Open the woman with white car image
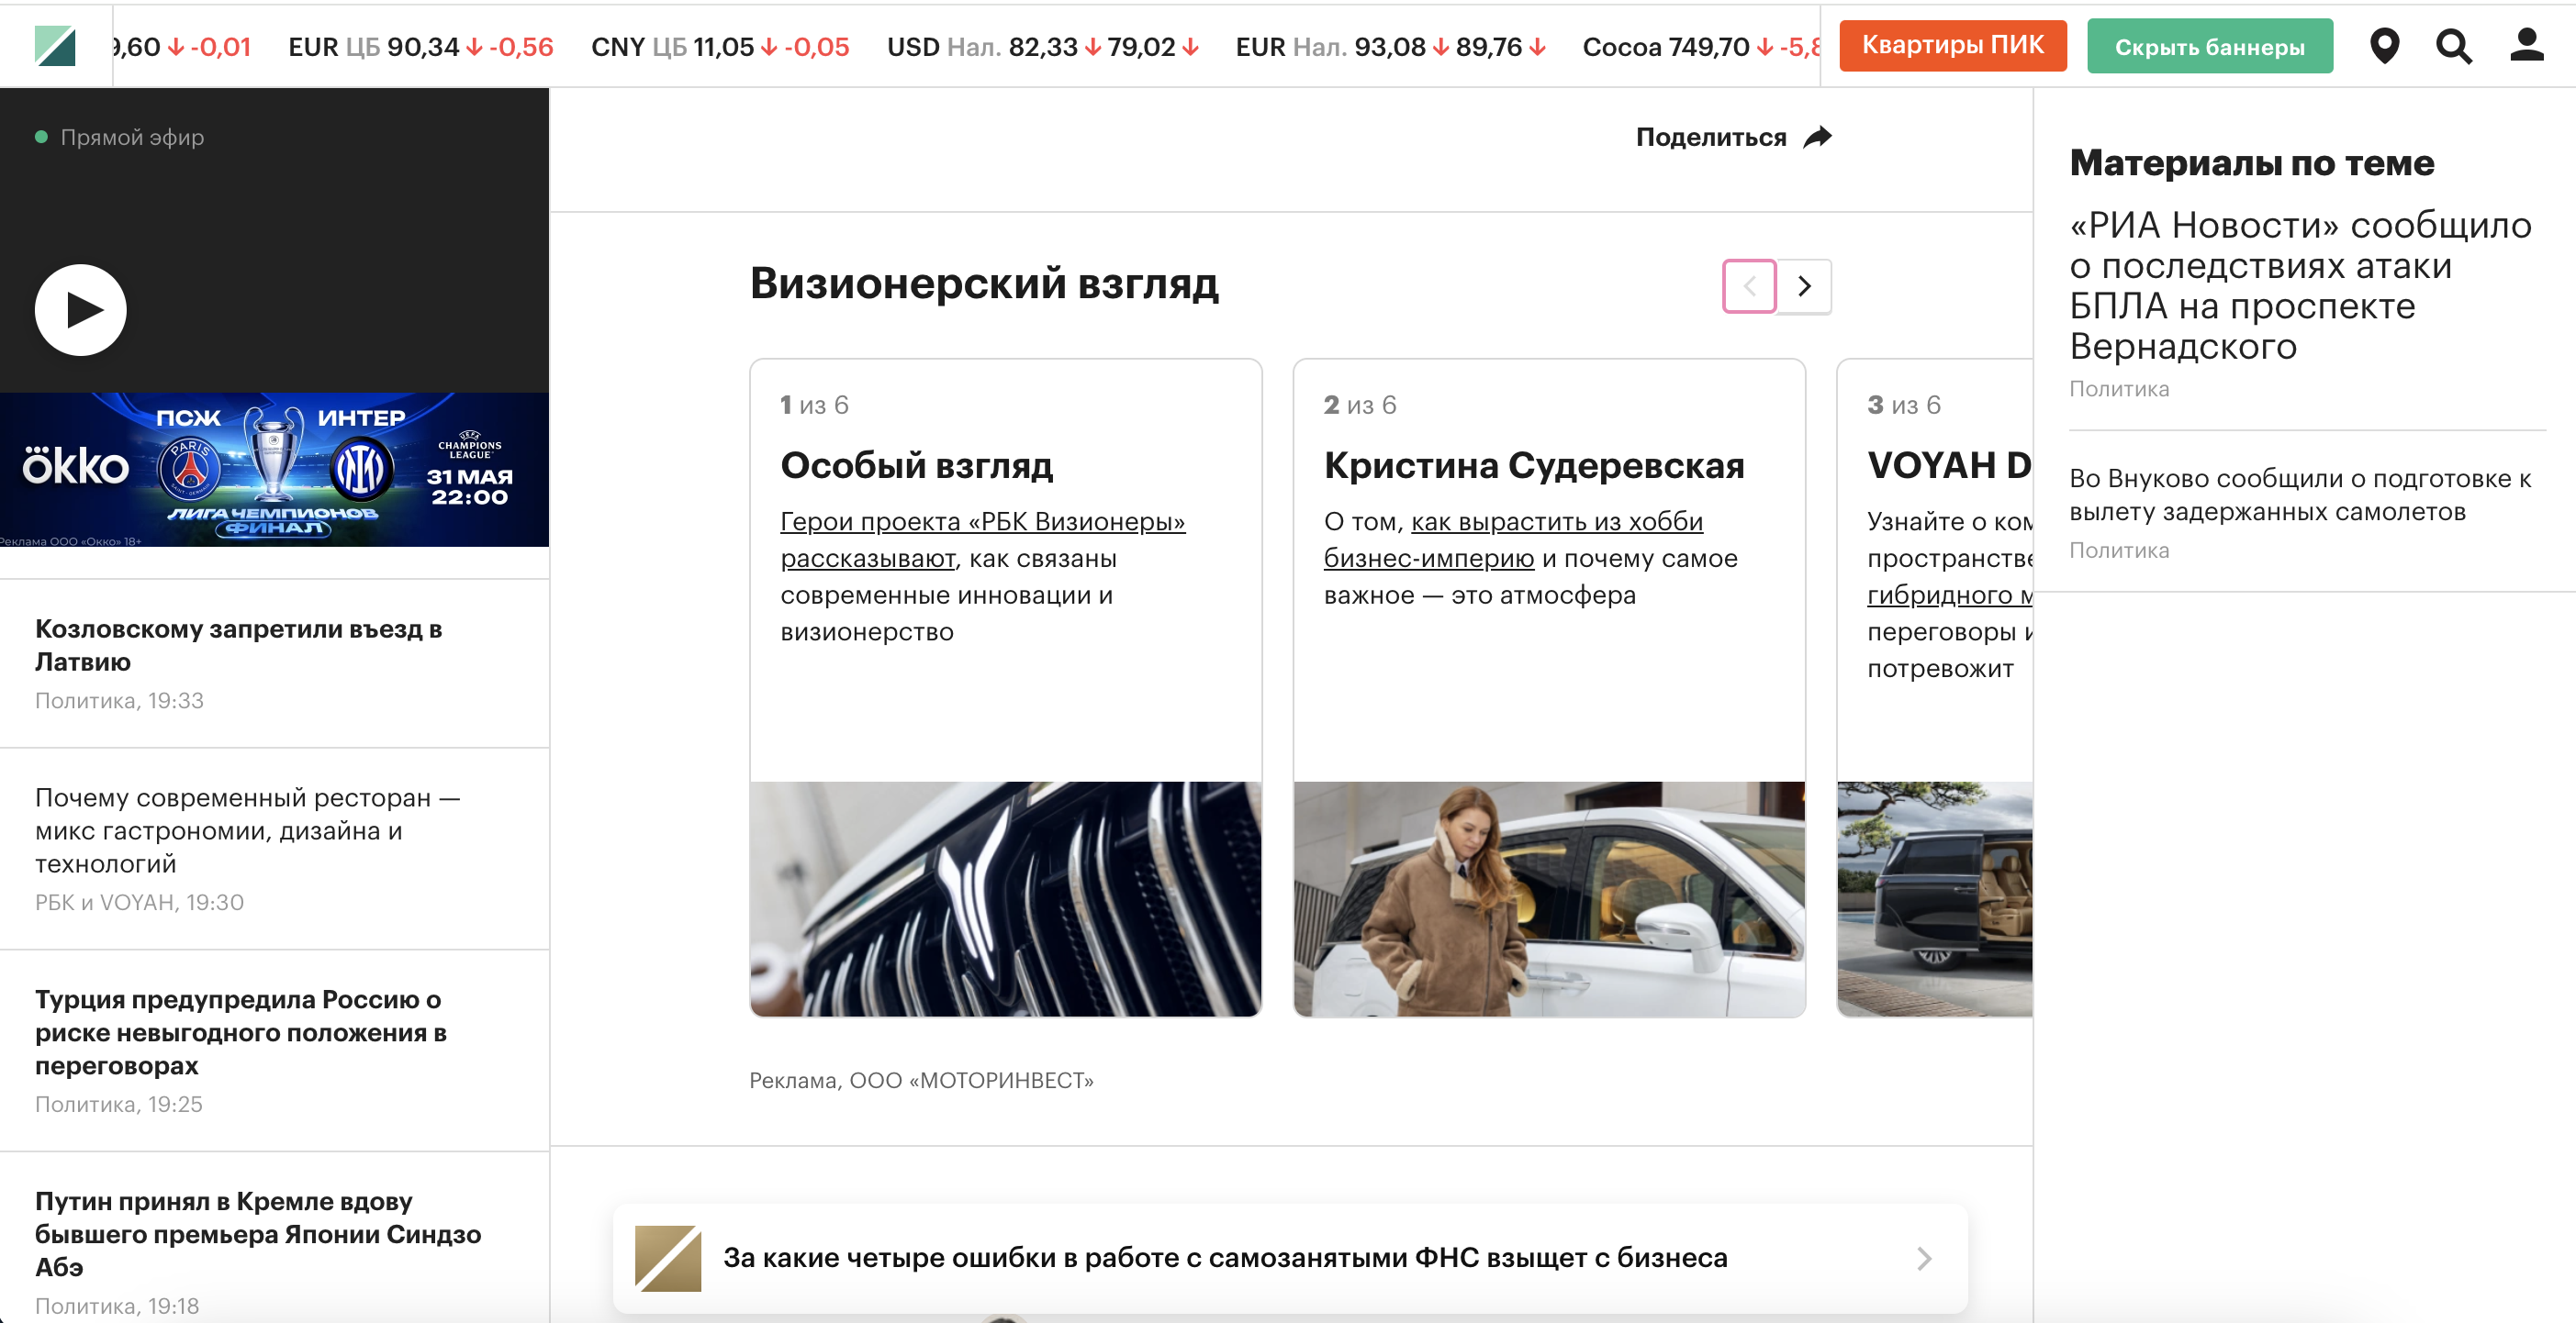Screen dimensions: 2576x1323 pyautogui.click(x=1549, y=899)
